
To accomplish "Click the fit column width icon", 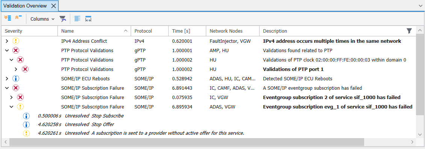I will coord(88,19).
